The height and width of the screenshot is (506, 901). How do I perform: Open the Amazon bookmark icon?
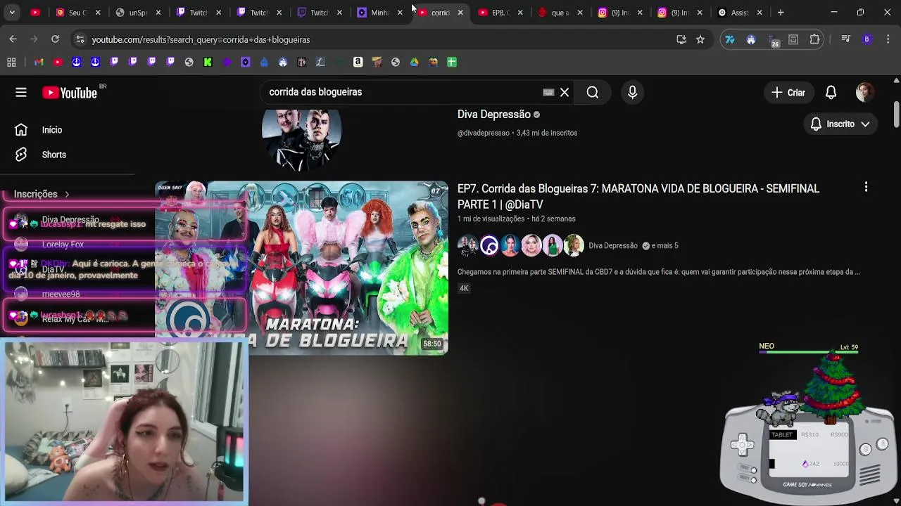[x=358, y=63]
